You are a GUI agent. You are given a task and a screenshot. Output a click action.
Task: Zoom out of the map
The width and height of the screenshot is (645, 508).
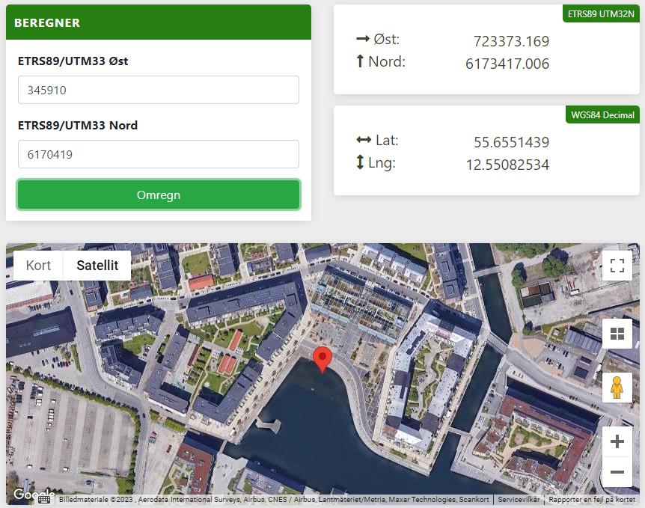[x=617, y=472]
